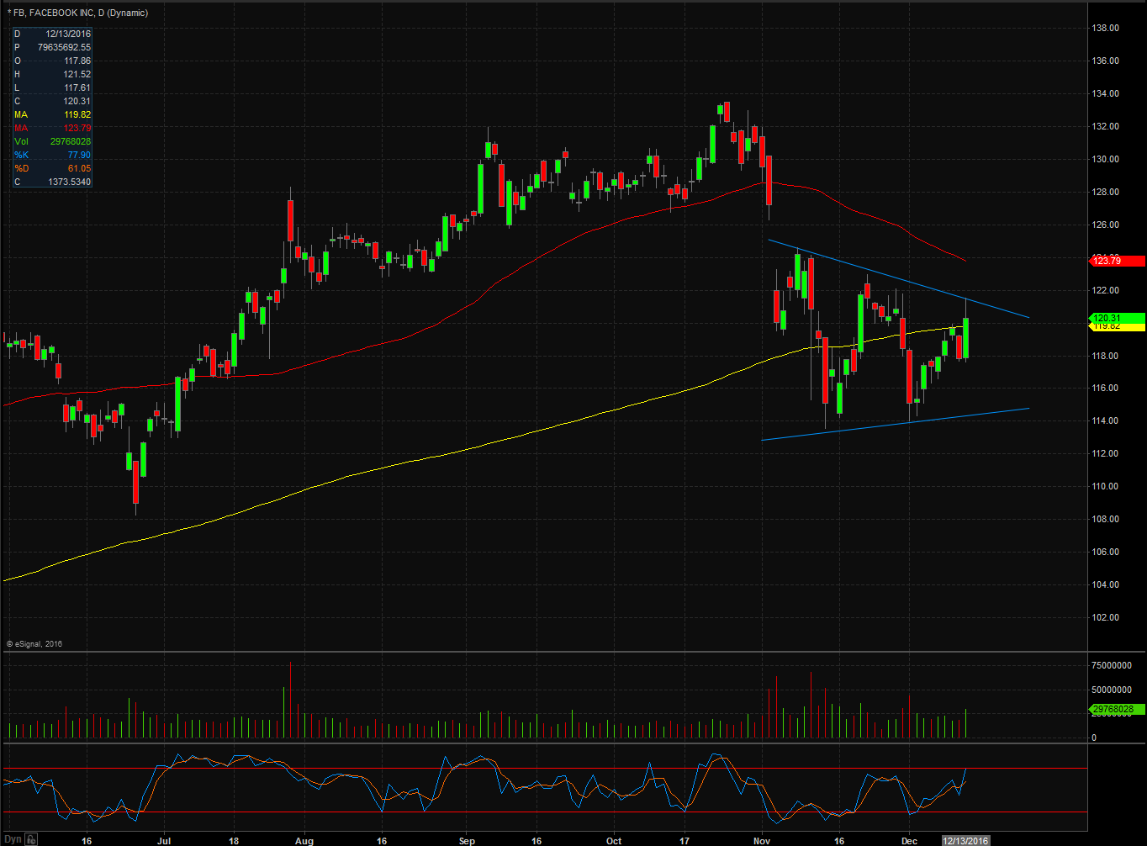Screen dimensions: 1147x846
Task: Click the %K value 77.90
Action: click(80, 155)
